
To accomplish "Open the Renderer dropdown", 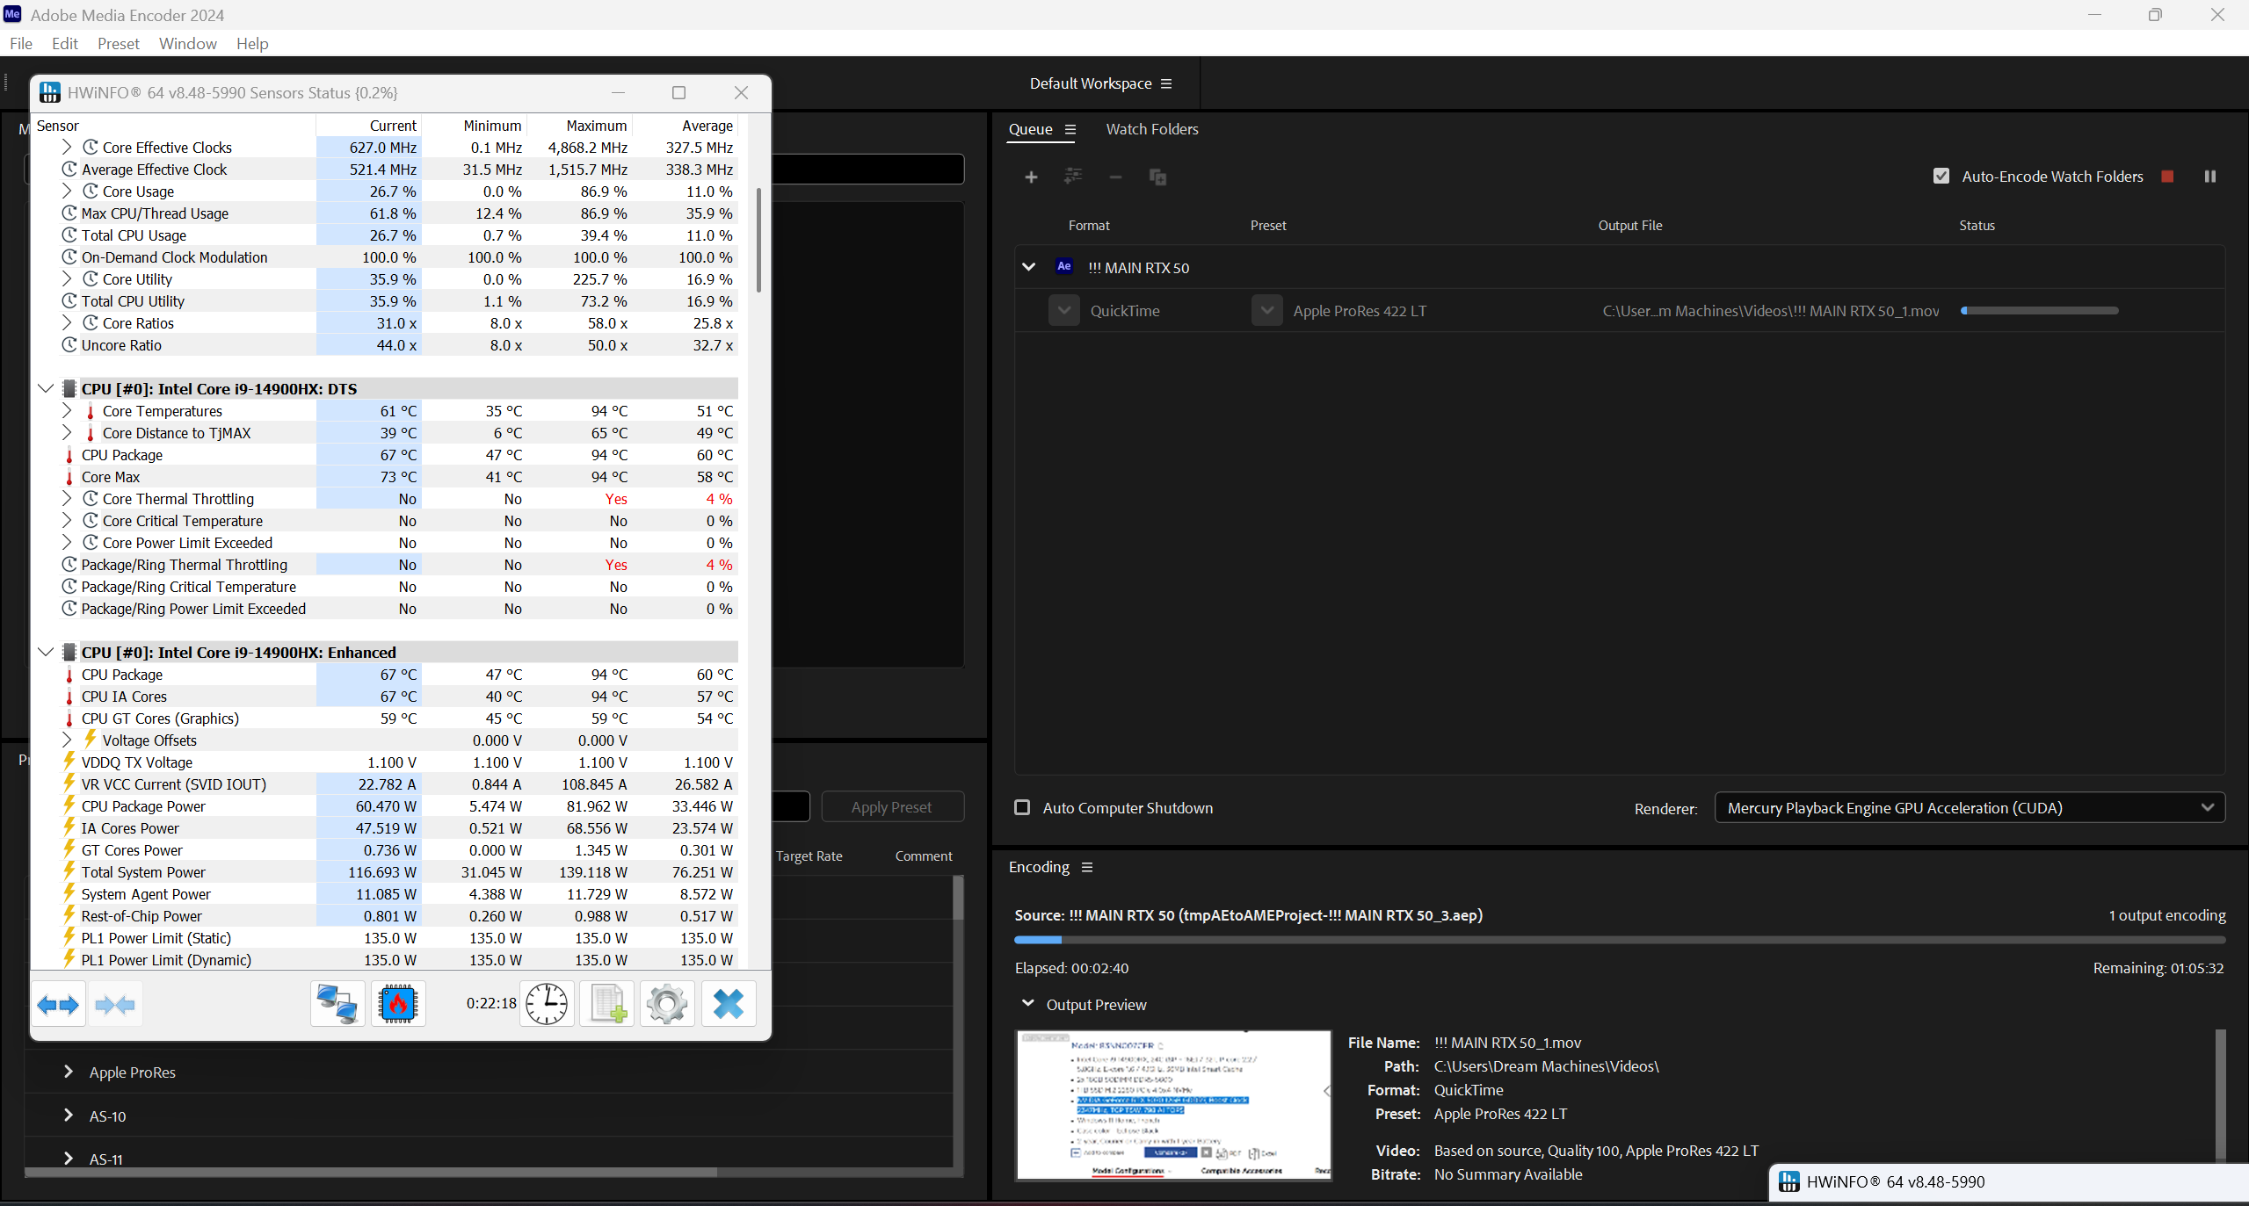I will (1970, 808).
